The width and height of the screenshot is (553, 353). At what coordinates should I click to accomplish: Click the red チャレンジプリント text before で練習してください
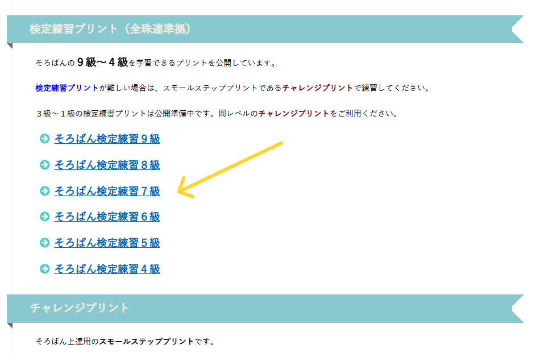[x=317, y=88]
